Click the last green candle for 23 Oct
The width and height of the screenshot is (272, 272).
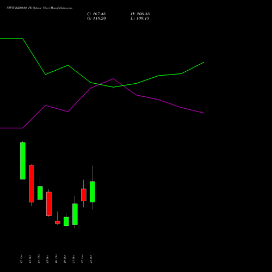[x=92, y=191]
